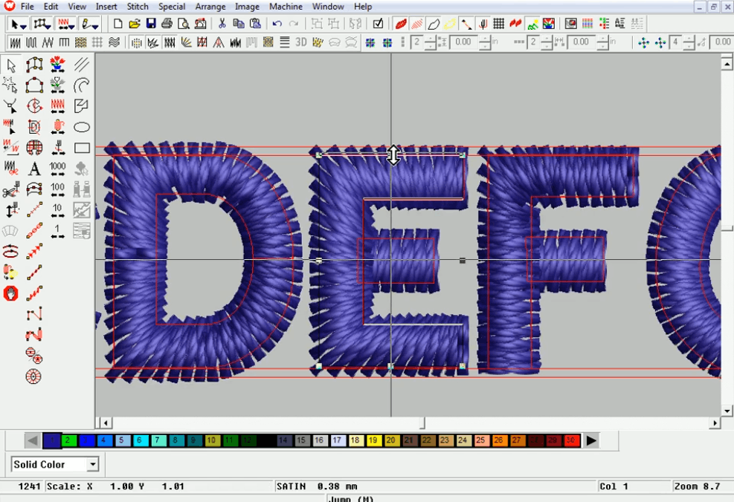Toggle the satin stitch type button

click(15, 43)
